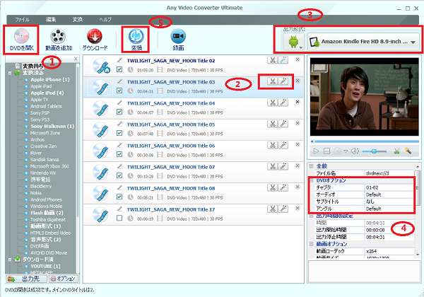Collapse the ダウンロード済 tree node

click(10, 260)
